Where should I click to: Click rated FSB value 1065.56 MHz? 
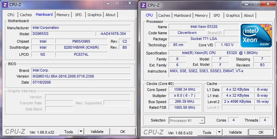pyautogui.click(x=184, y=107)
